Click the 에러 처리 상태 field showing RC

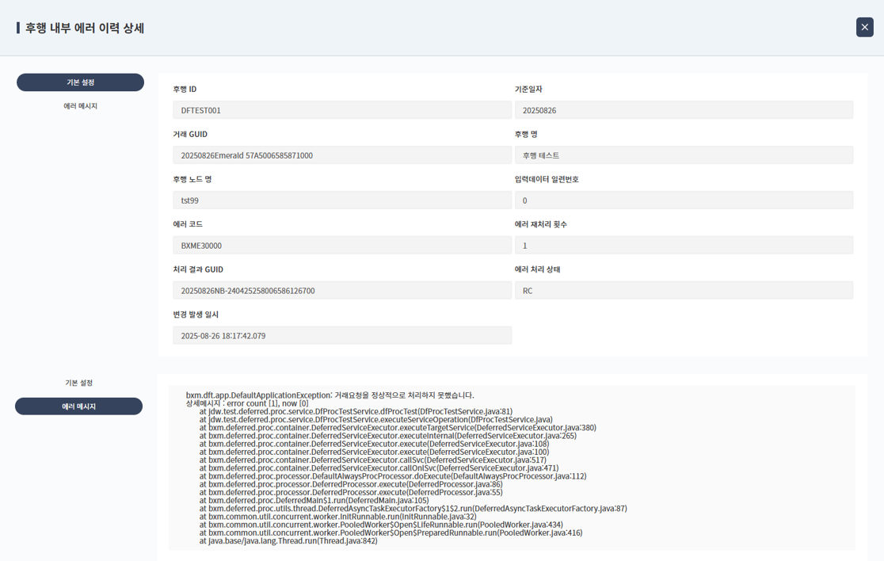coord(684,291)
